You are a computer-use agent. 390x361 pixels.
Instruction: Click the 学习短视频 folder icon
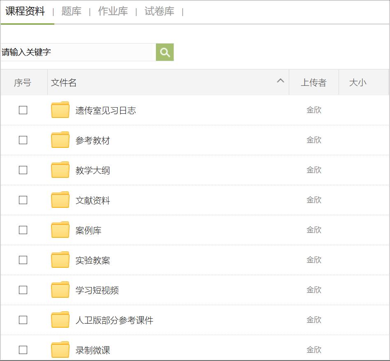click(60, 290)
